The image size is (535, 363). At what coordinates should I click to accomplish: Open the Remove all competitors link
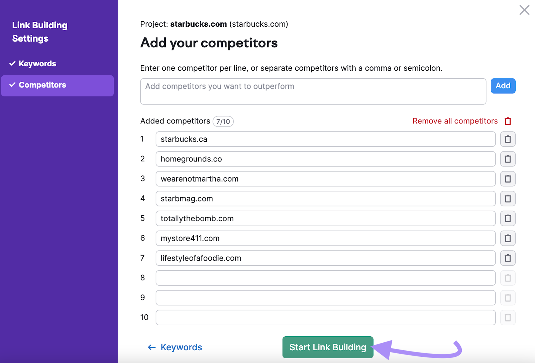tap(454, 121)
